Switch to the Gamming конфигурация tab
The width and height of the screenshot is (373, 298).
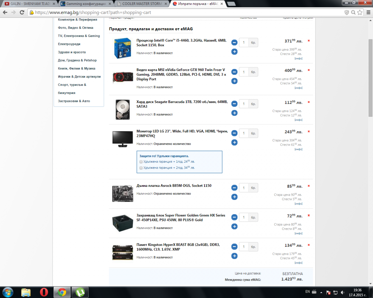[85, 4]
